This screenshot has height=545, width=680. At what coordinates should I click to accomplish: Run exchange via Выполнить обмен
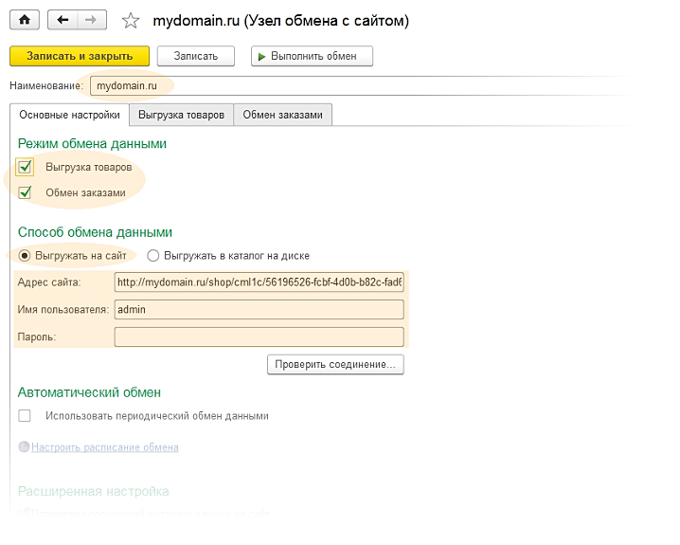312,56
